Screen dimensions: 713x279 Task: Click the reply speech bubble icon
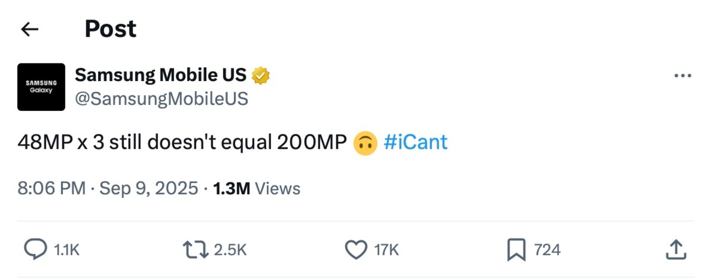point(34,250)
